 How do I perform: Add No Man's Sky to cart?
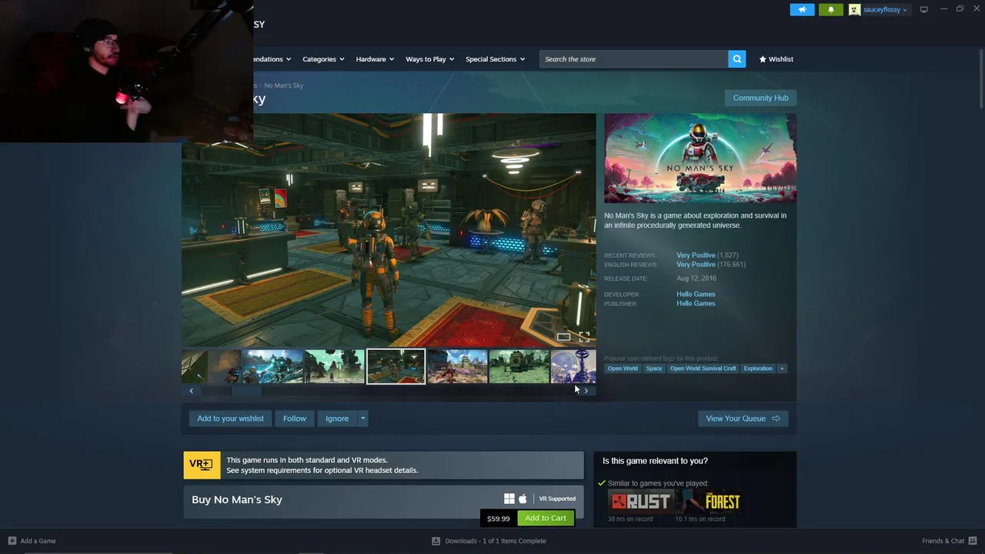[546, 518]
